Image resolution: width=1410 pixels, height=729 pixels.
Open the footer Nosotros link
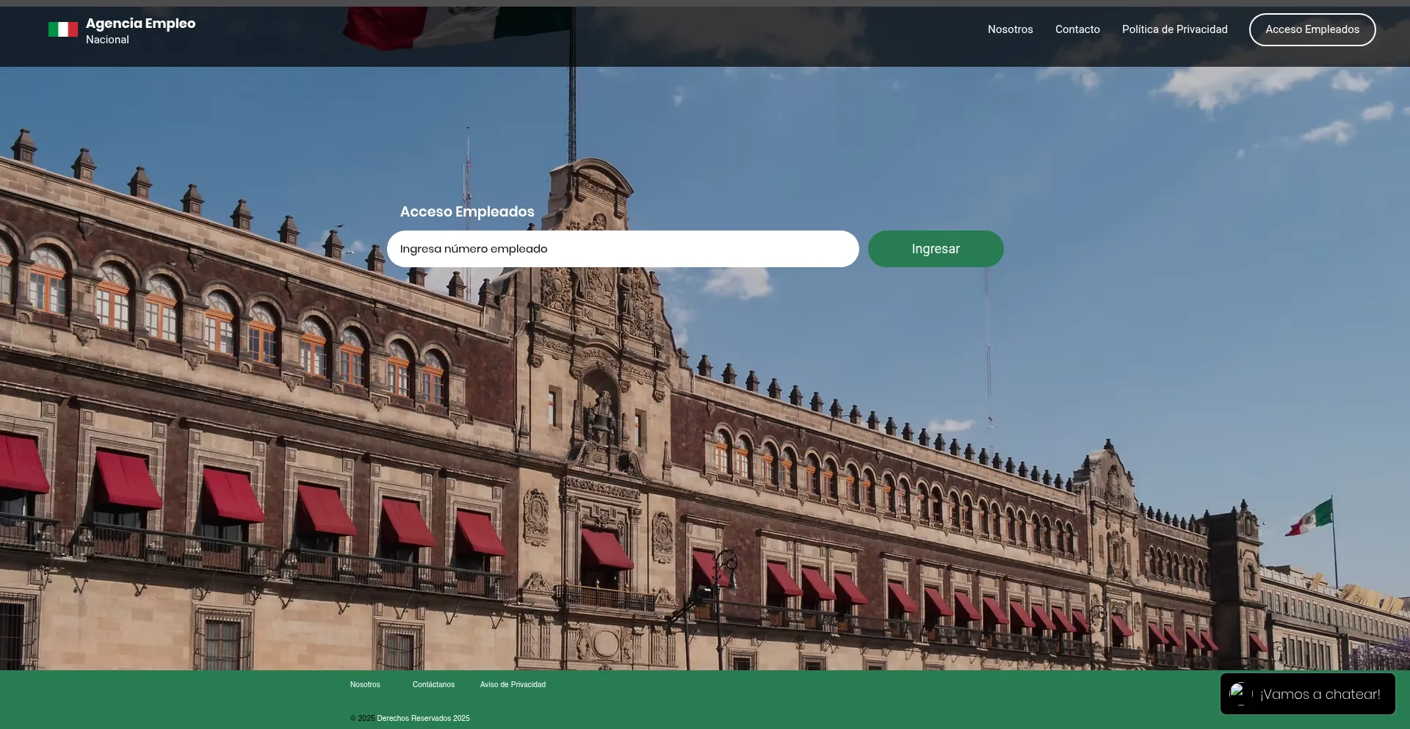pos(365,684)
